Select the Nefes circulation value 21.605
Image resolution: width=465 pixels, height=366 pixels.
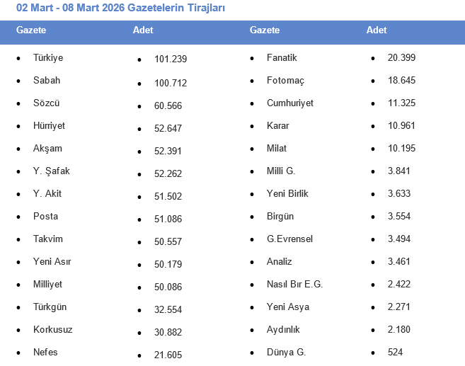[168, 354]
